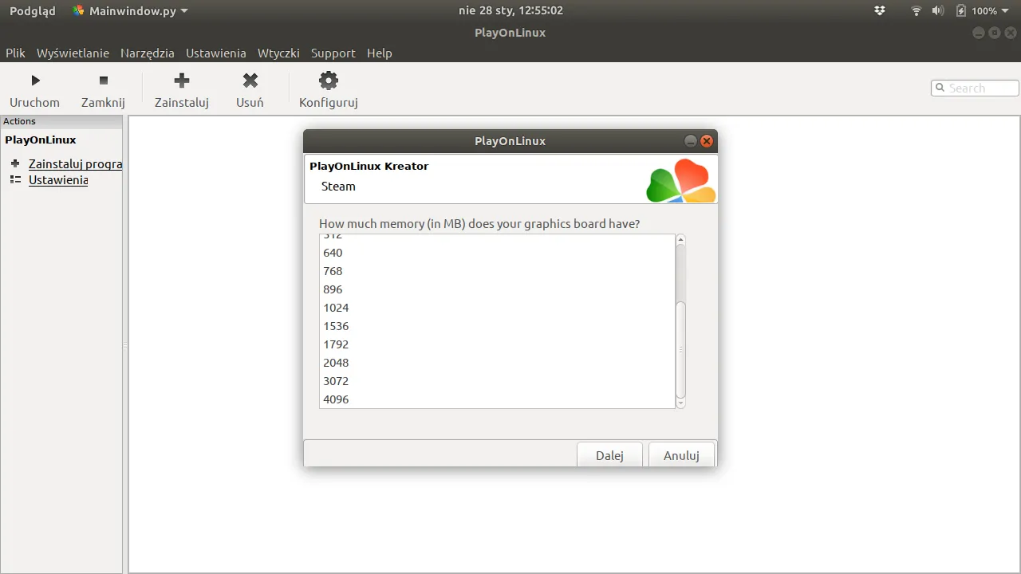Click the memory list scrollbar thumb

680,349
